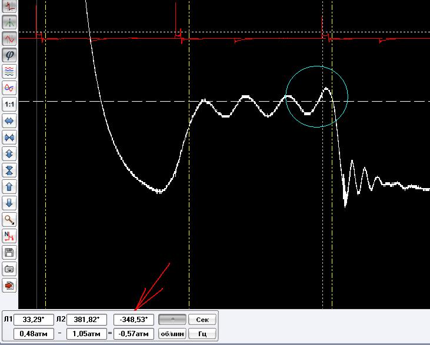The width and height of the screenshot is (430, 345).
Task: Click the pressure field showing 0,48атм
Action: (x=34, y=334)
